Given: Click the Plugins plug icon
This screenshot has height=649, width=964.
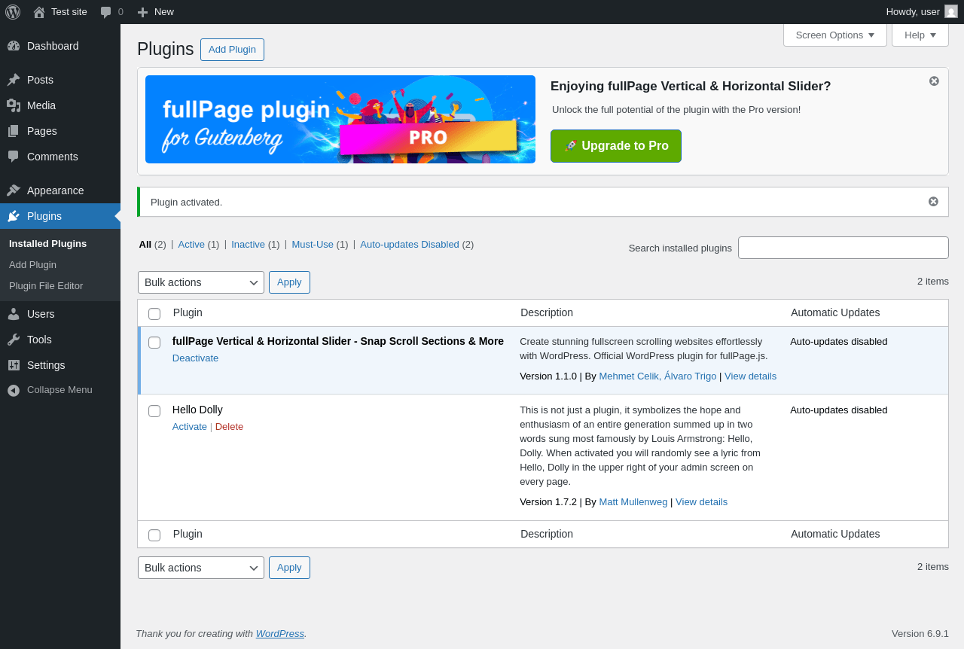Looking at the screenshot, I should pos(14,216).
